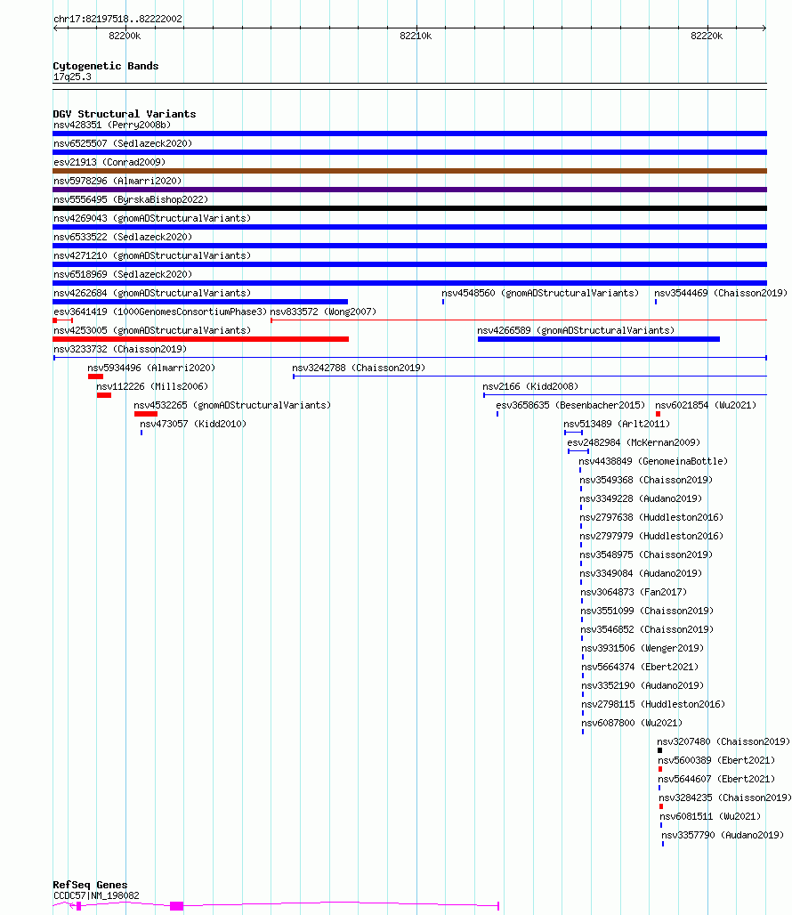Click the Cytogenetic Bands track title
Screen dimensions: 792x915
[x=106, y=66]
